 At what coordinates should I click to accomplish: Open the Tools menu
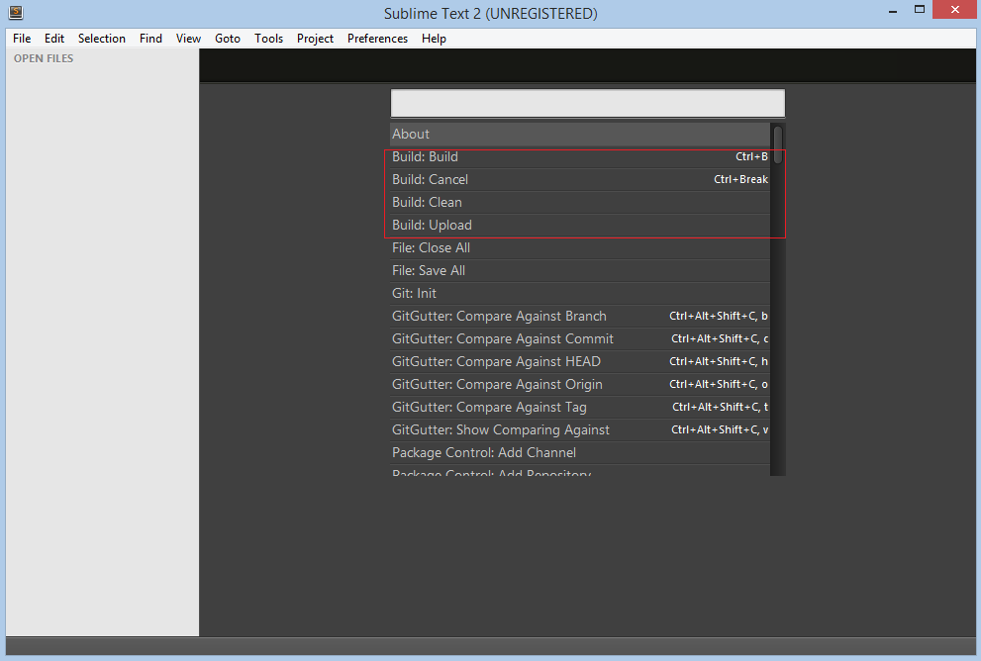click(268, 39)
